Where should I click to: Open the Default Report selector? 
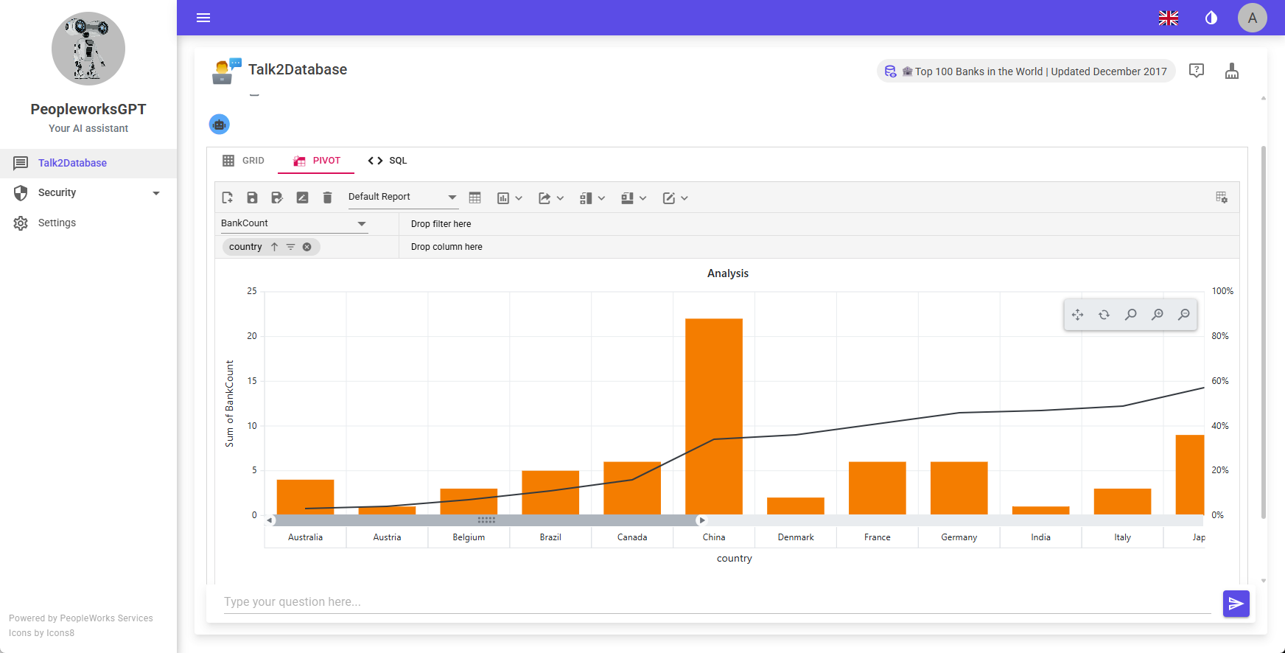coord(402,197)
